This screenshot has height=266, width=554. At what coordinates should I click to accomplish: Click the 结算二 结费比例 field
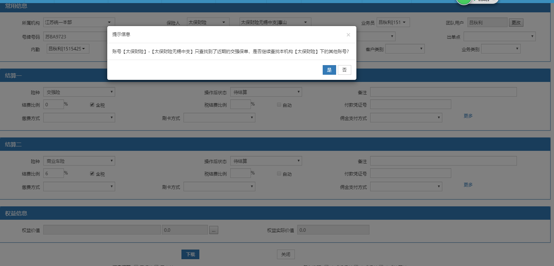pyautogui.click(x=54, y=173)
